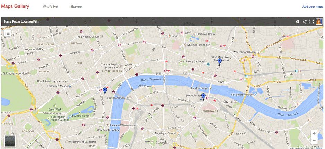Click the City Hall label
Image resolution: width=325 pixels, height=149 pixels.
click(229, 102)
